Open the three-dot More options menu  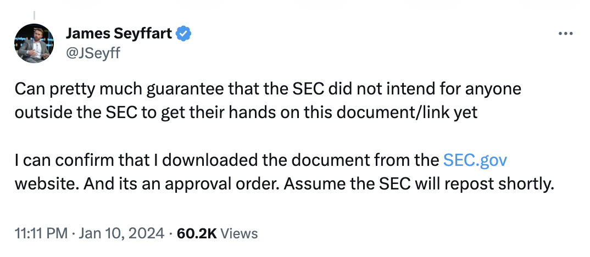(x=565, y=34)
